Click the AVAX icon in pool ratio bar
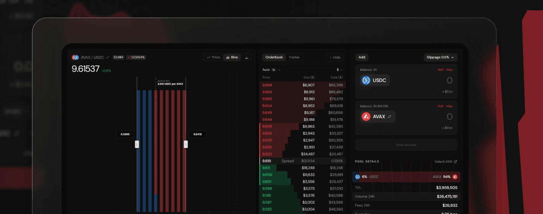 pos(455,177)
